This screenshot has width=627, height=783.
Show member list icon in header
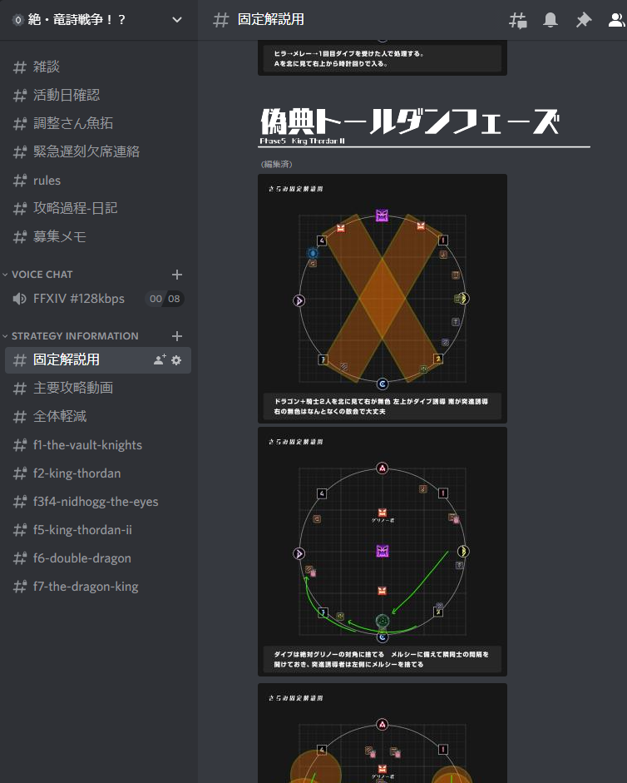pyautogui.click(x=616, y=20)
